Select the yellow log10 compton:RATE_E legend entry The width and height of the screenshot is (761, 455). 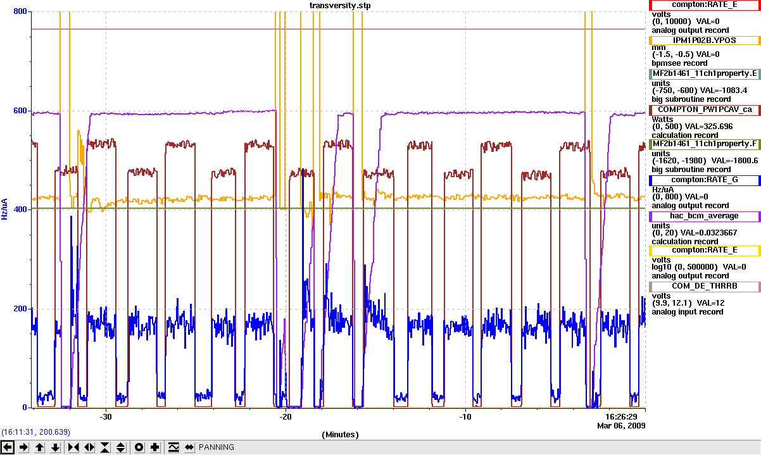[x=705, y=250]
